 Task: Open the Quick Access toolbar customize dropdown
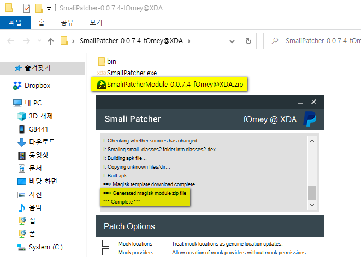[49, 9]
